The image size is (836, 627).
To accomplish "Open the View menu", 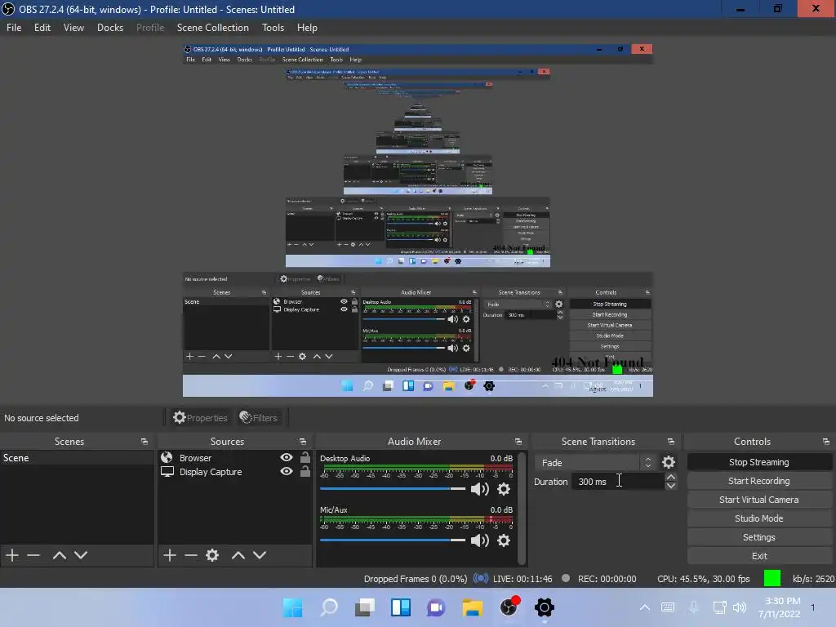I will pyautogui.click(x=73, y=28).
